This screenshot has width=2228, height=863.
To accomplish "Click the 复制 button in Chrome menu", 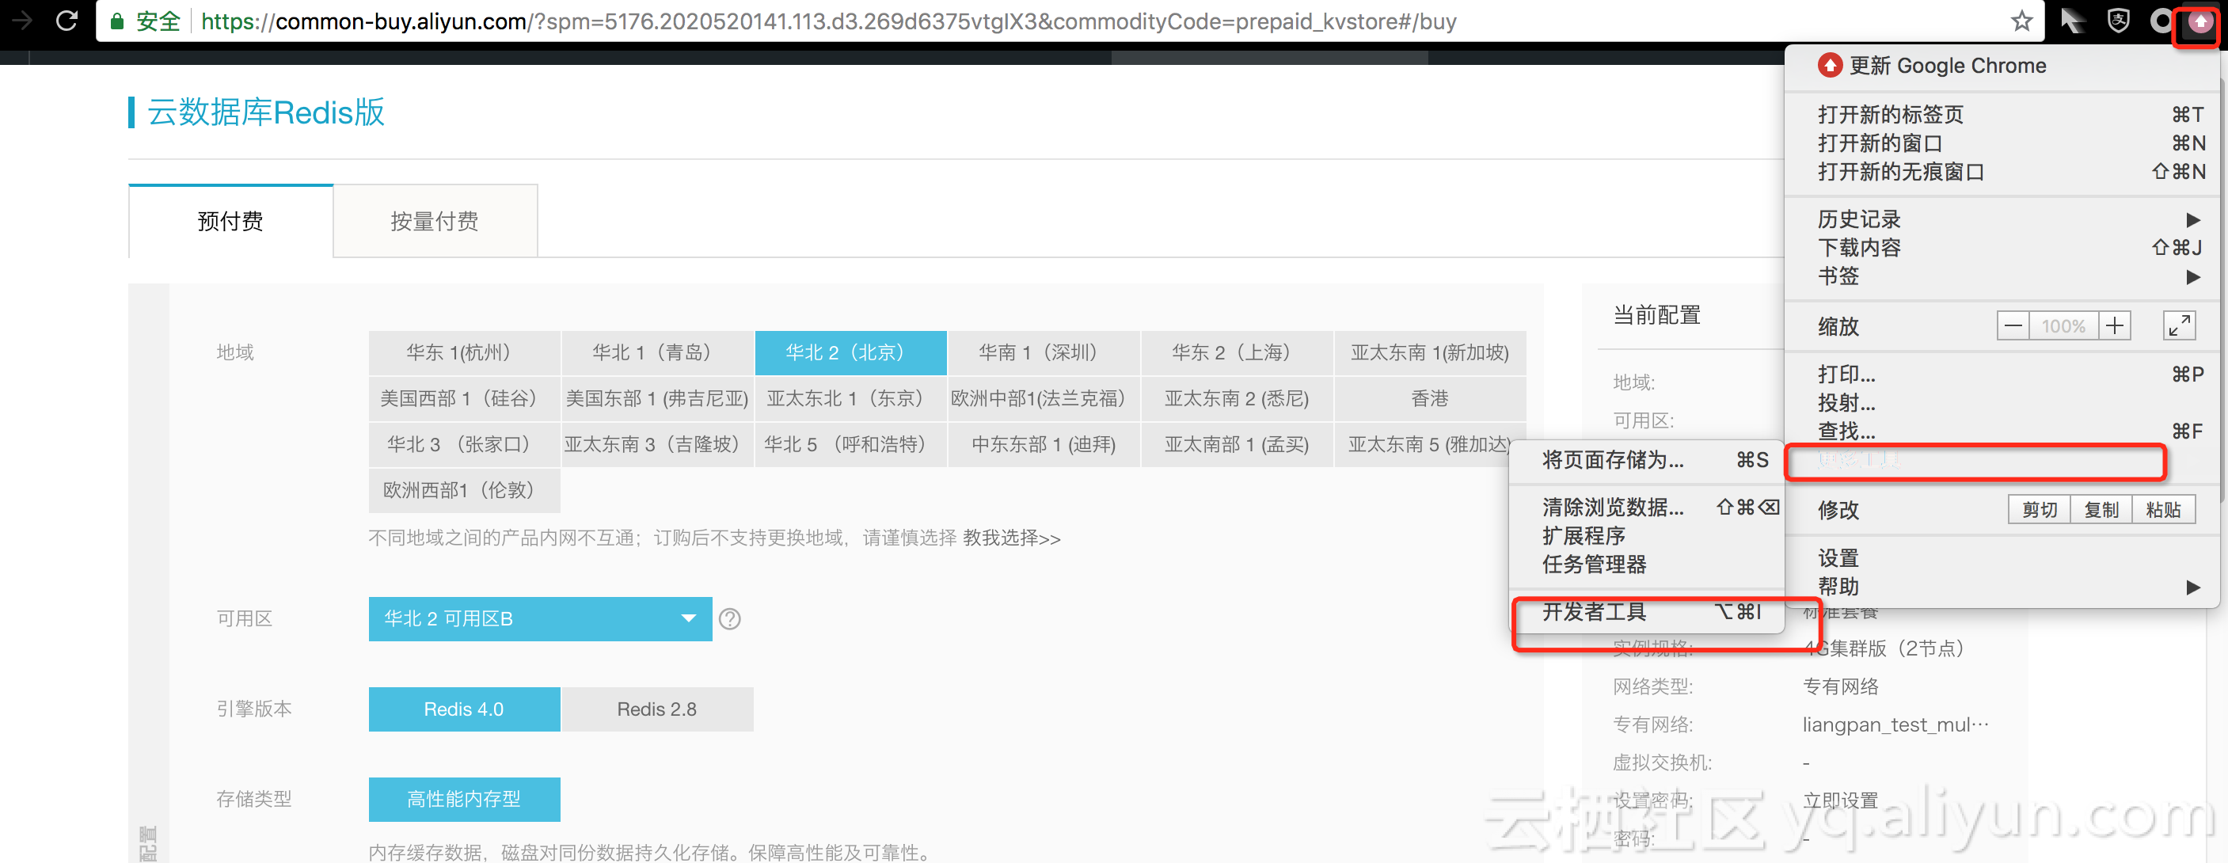I will 2100,510.
